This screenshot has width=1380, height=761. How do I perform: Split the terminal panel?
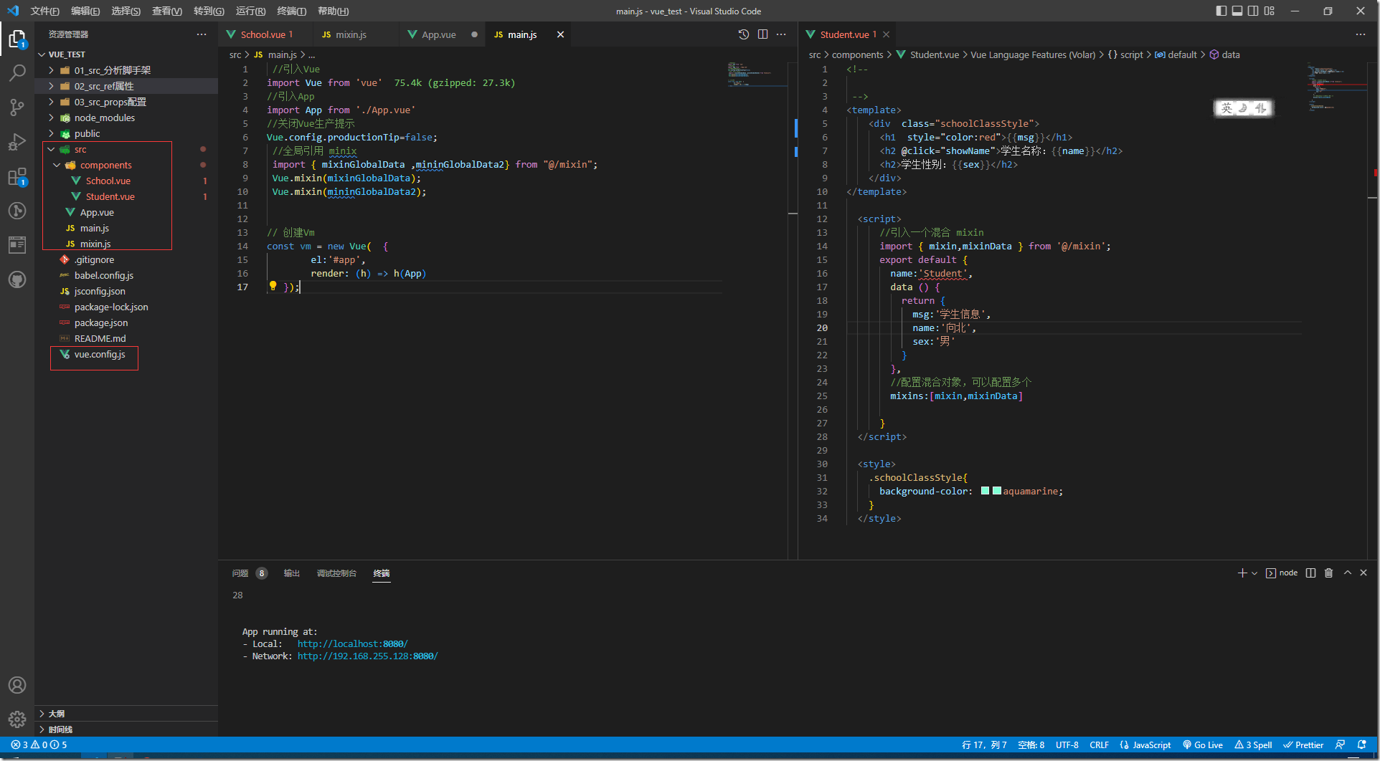click(x=1310, y=573)
